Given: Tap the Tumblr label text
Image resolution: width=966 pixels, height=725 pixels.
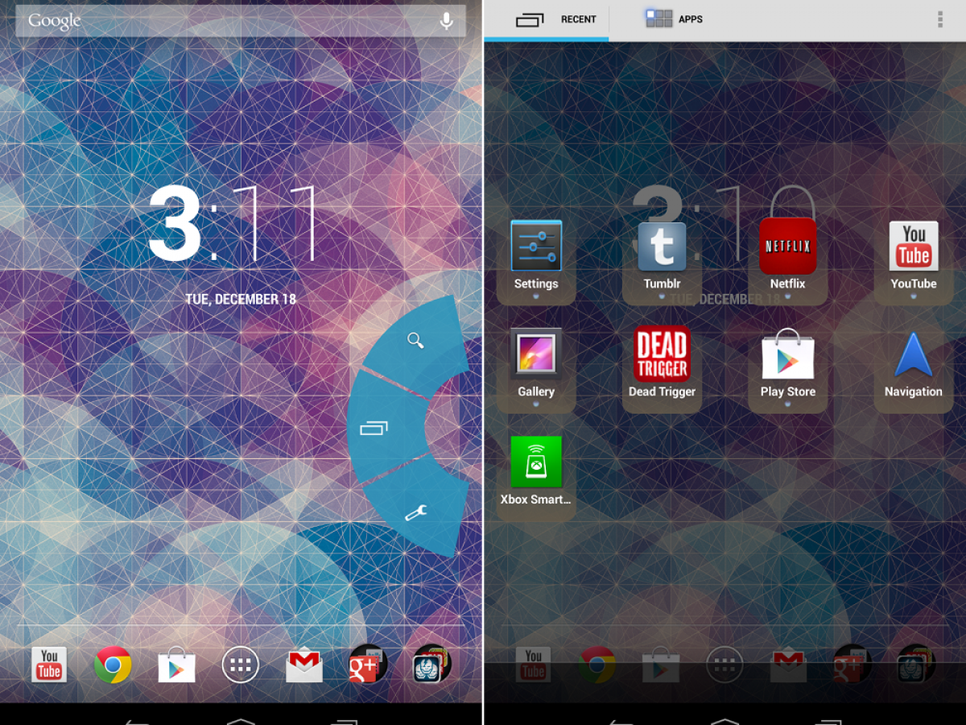Looking at the screenshot, I should [662, 284].
